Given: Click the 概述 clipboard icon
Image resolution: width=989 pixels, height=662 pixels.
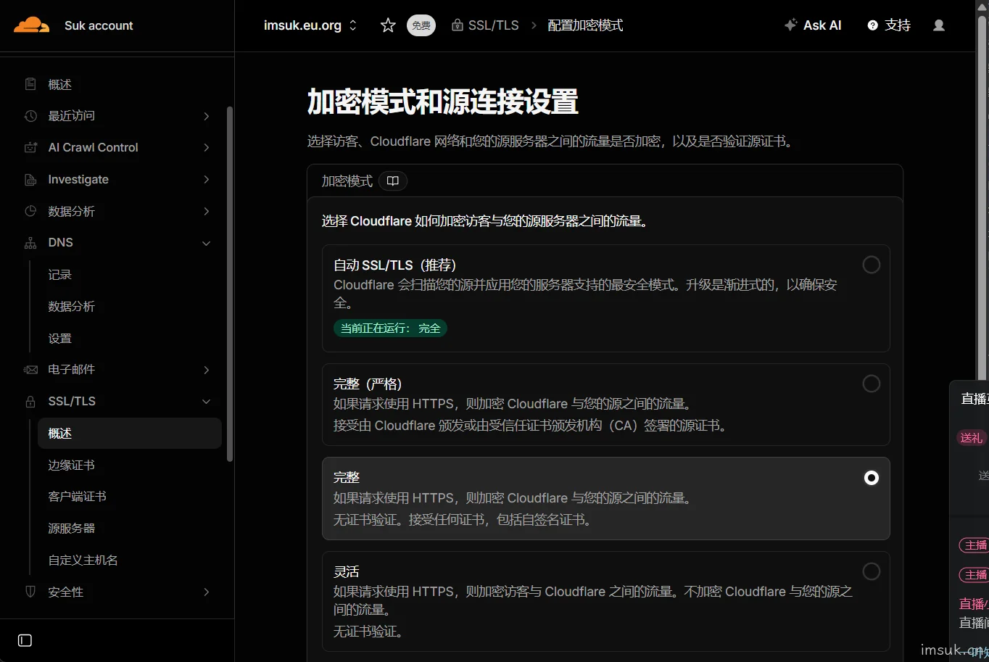Looking at the screenshot, I should point(30,84).
